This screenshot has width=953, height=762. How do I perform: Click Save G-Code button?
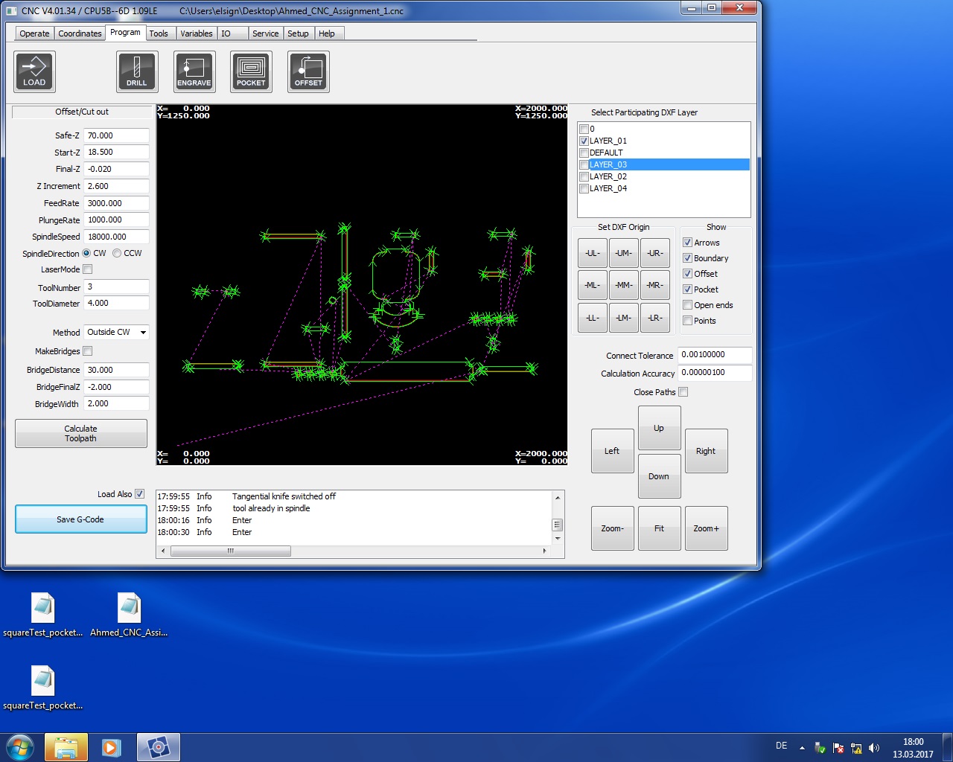[x=80, y=519]
